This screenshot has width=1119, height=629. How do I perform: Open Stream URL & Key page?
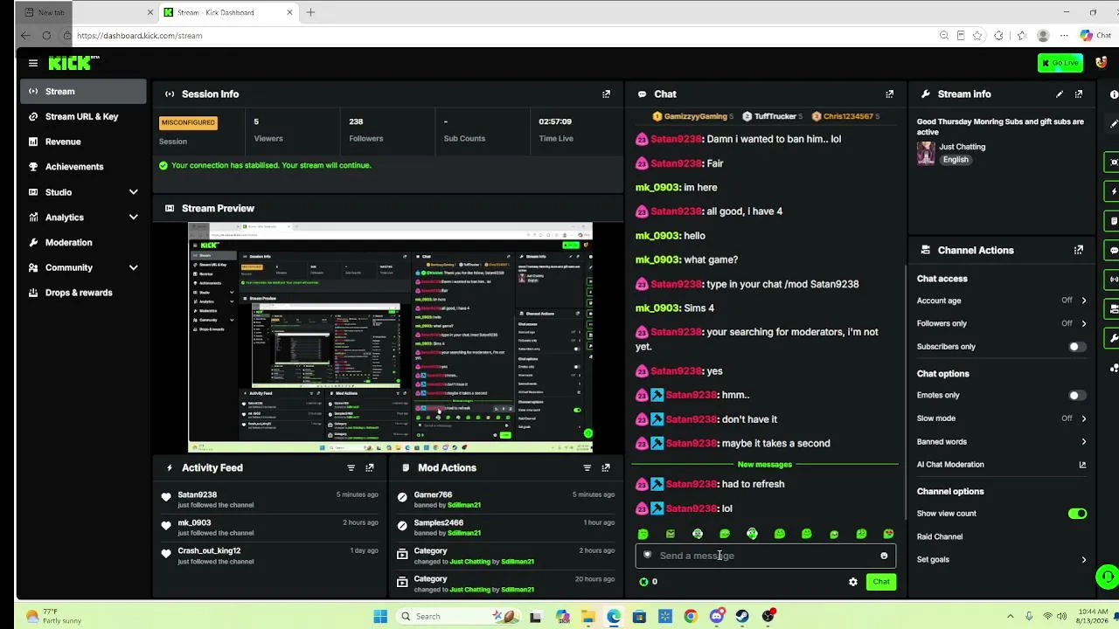point(84,117)
